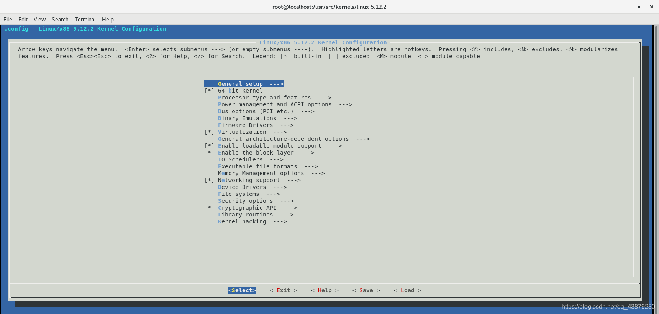Minimize the terminal window
Viewport: 659px width, 314px height.
pyautogui.click(x=626, y=7)
